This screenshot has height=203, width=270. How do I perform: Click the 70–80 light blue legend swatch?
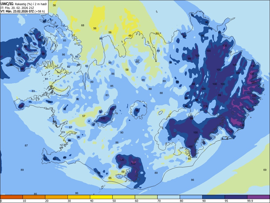[168, 197]
